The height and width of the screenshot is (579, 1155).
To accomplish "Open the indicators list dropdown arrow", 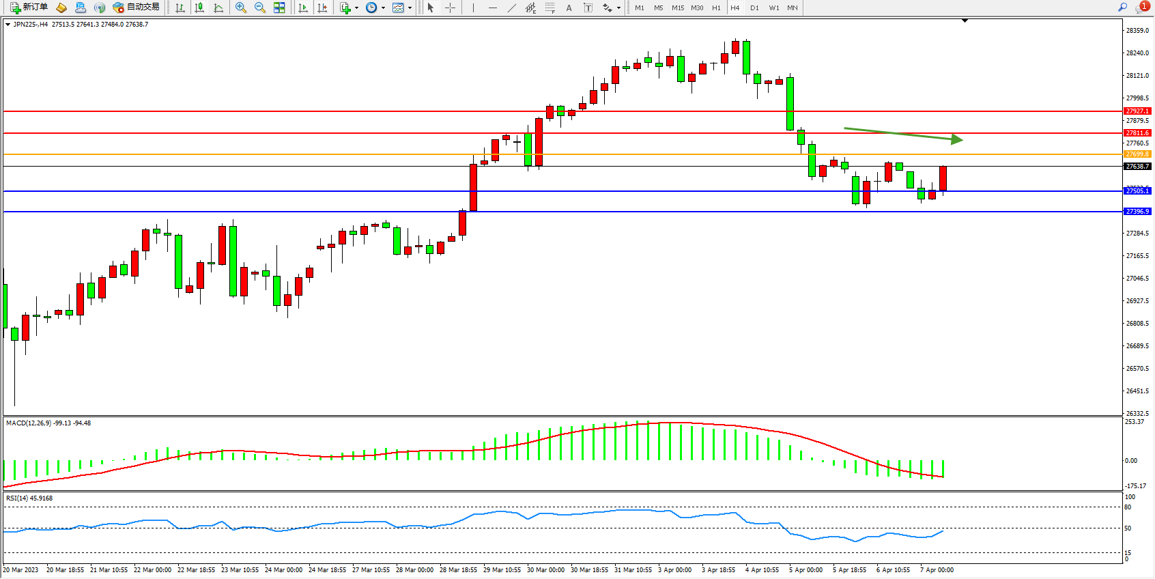I will (356, 8).
